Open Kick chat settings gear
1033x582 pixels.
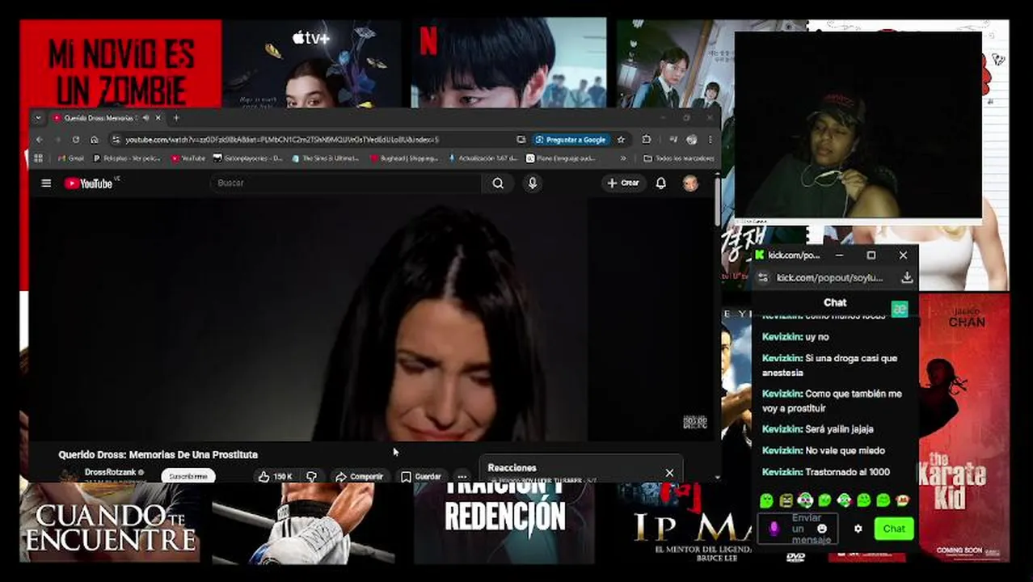[858, 529]
